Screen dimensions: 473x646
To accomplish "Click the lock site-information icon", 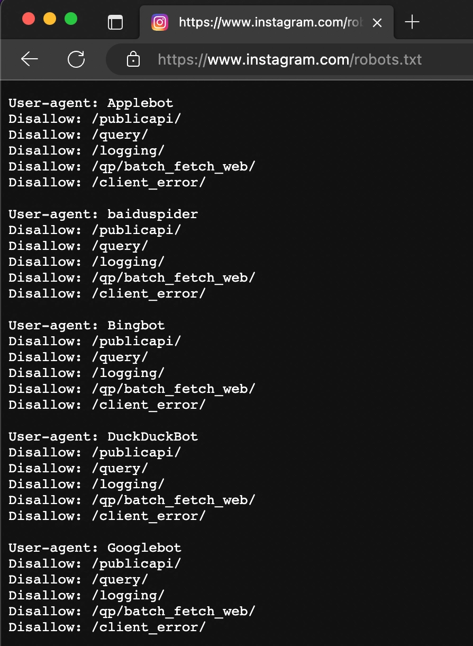I will [x=133, y=59].
